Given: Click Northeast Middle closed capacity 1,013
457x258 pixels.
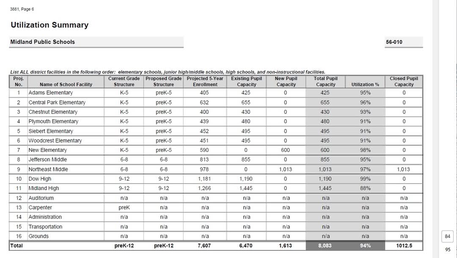Looking at the screenshot, I should [403, 169].
